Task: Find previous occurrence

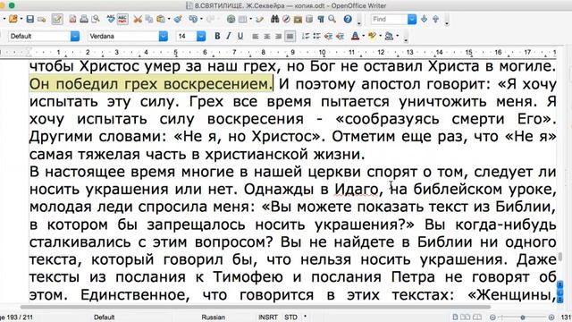Action: click(x=435, y=19)
